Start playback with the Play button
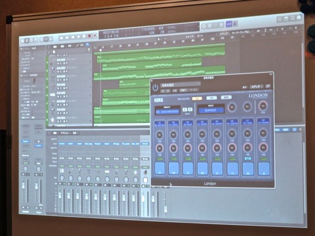The width and height of the screenshot is (315, 236). click(78, 37)
